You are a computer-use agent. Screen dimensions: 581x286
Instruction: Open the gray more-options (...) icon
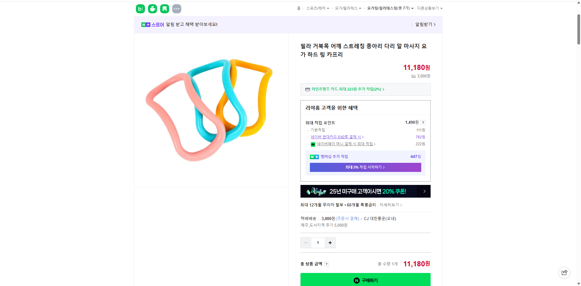click(x=177, y=9)
